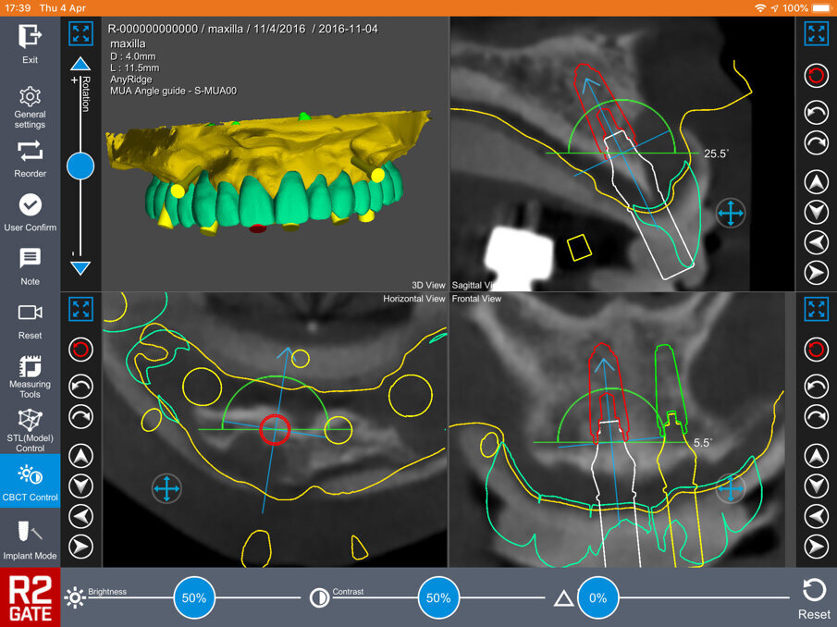This screenshot has height=627, width=837.
Task: Select the CBCT Control tab
Action: pos(31,477)
